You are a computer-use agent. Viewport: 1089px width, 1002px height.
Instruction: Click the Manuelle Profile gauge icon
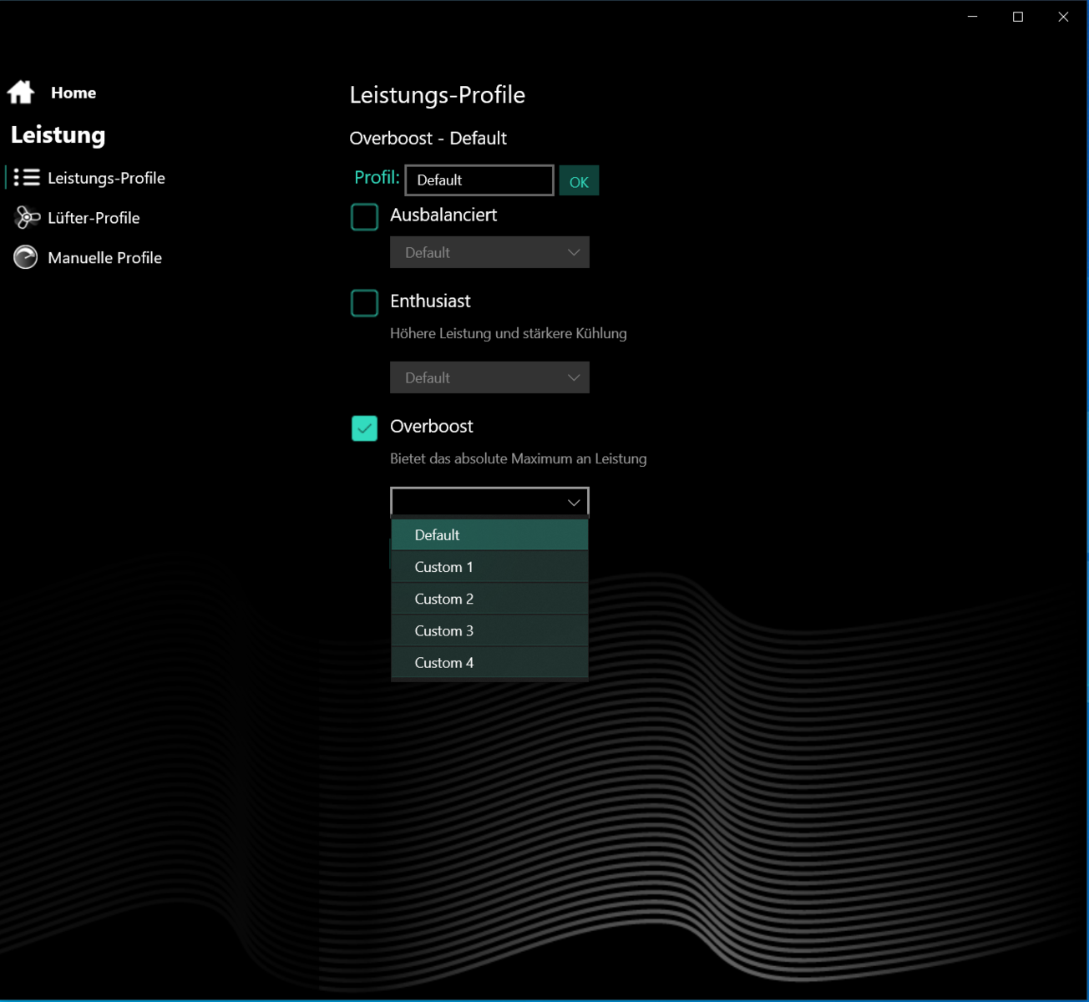point(26,257)
